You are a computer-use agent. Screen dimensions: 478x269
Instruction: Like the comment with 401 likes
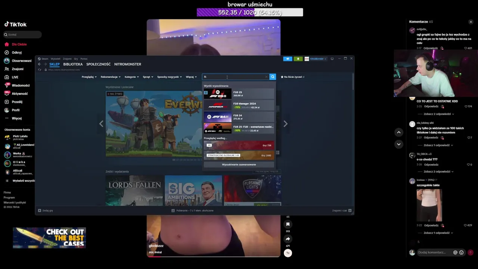(x=466, y=48)
